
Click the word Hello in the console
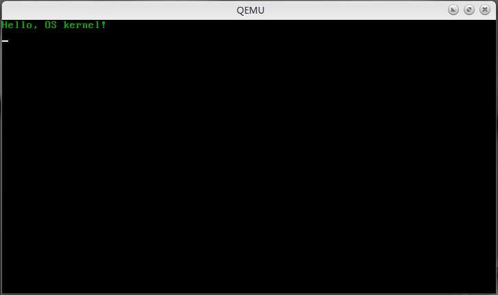click(x=17, y=25)
